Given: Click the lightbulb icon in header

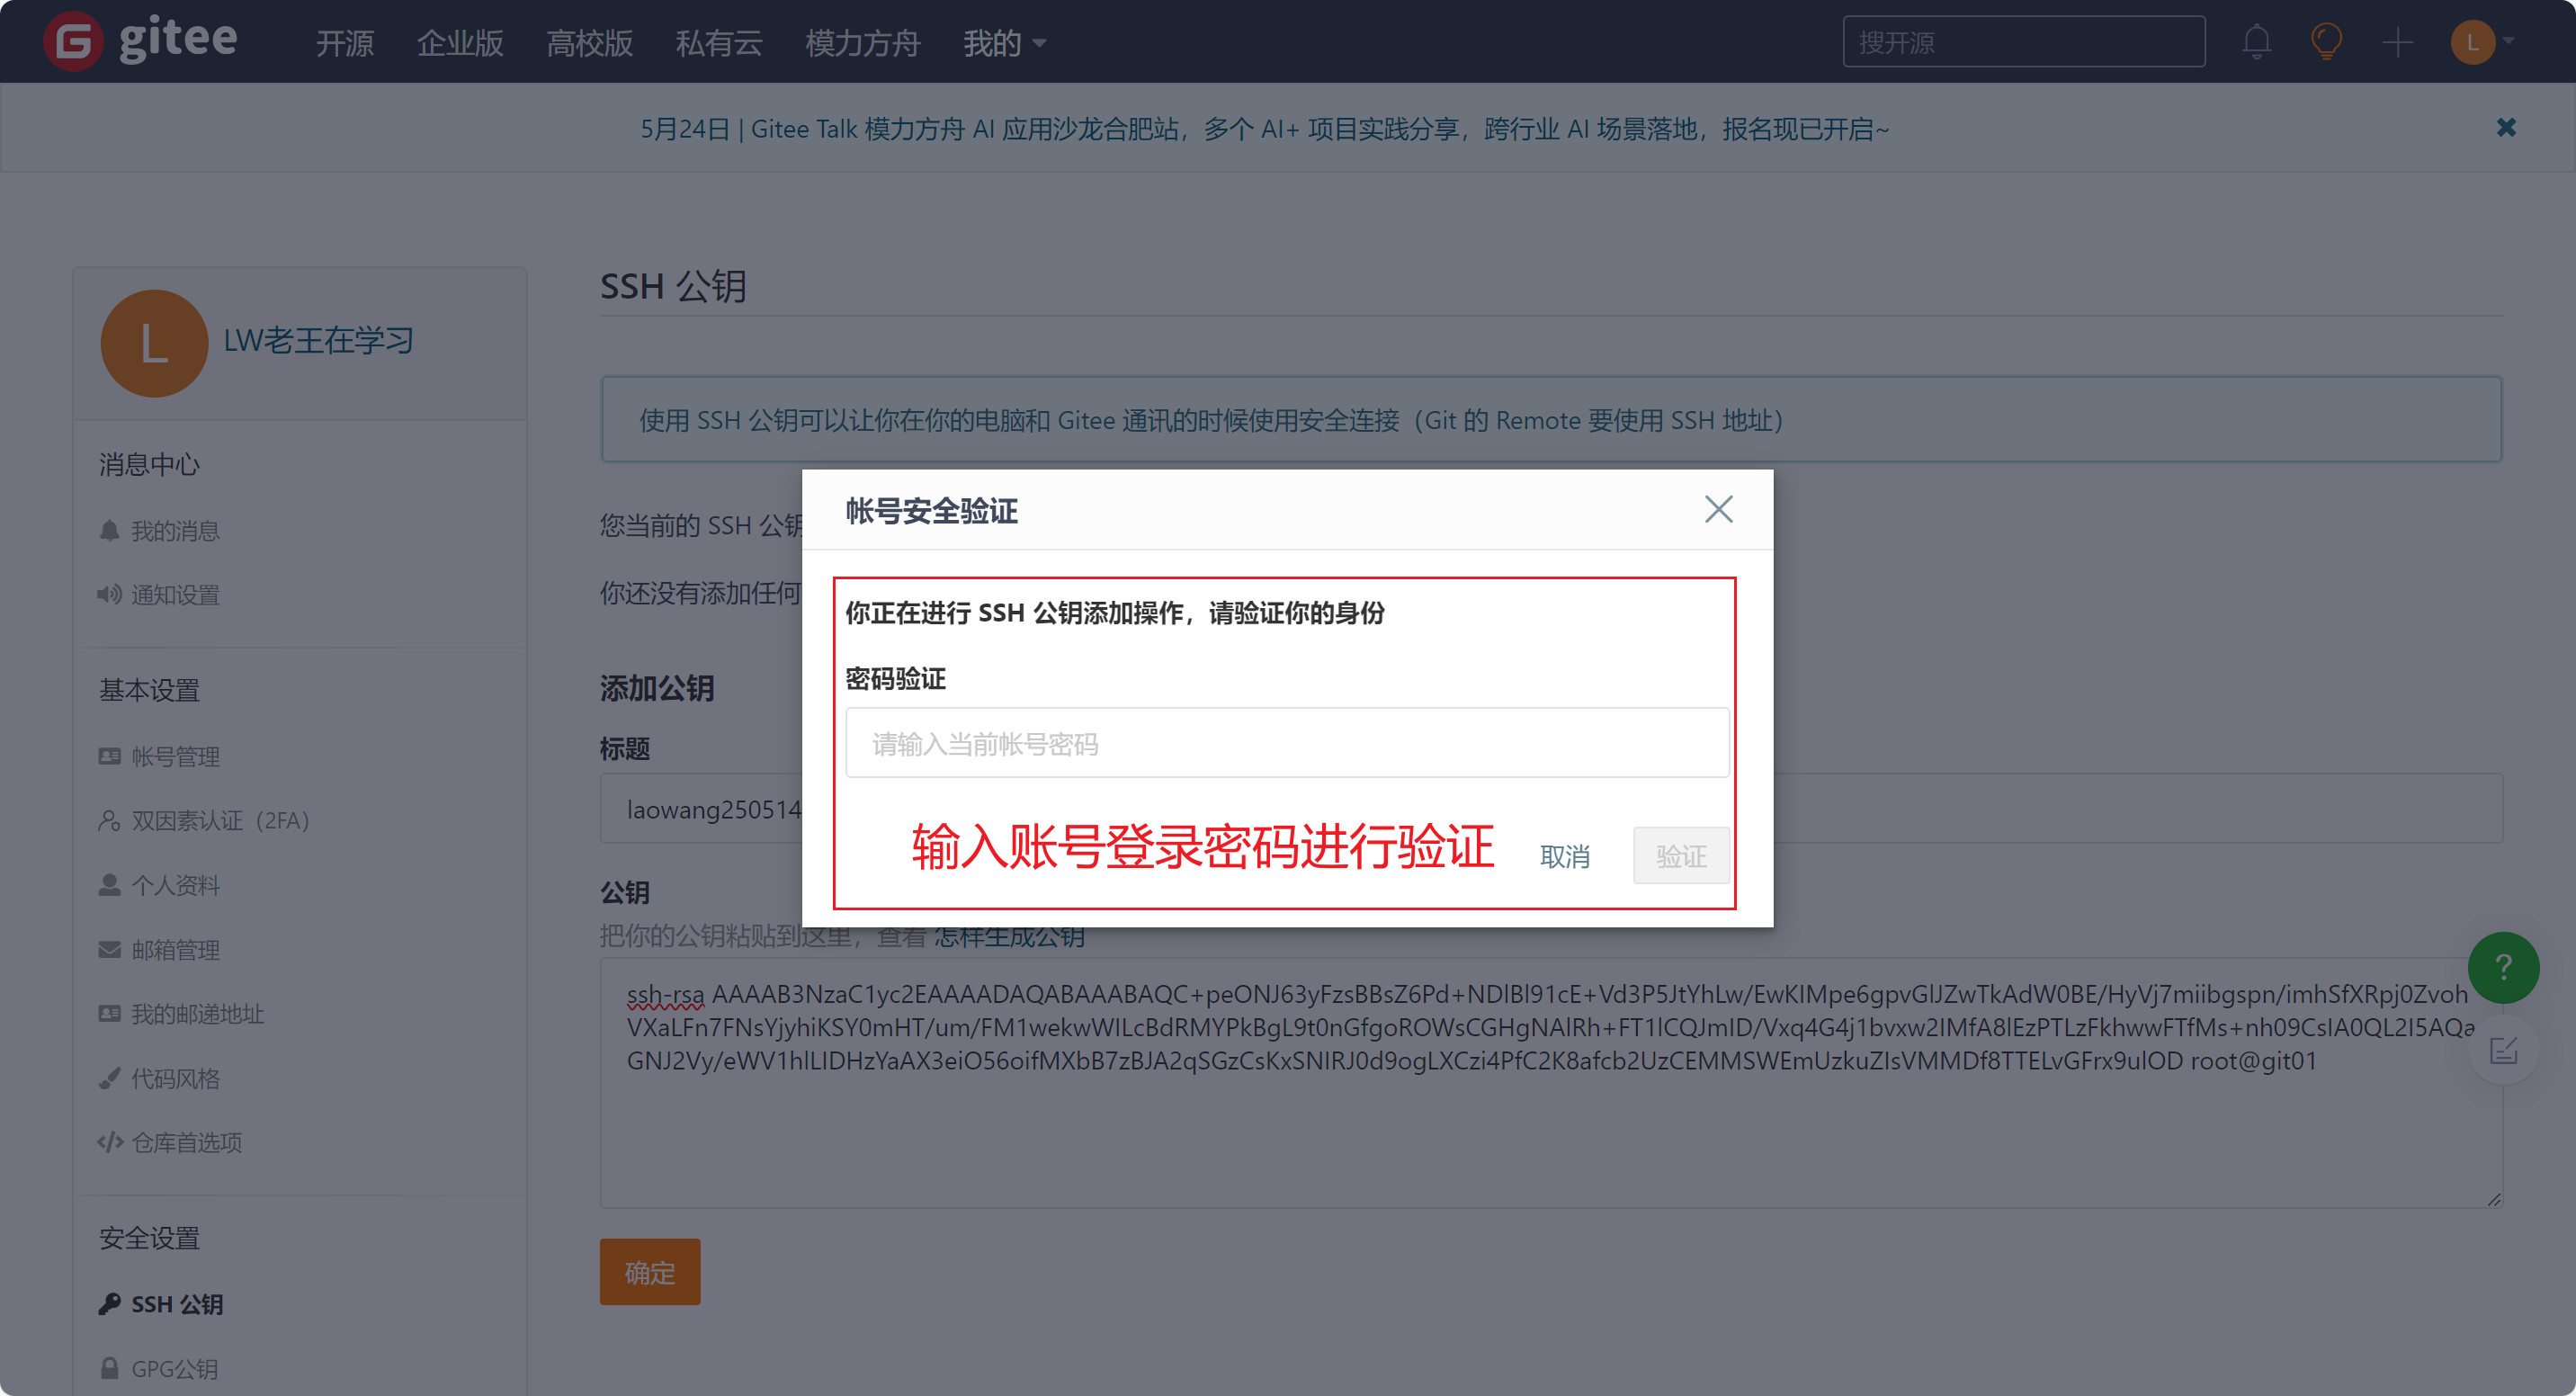Looking at the screenshot, I should point(2326,42).
